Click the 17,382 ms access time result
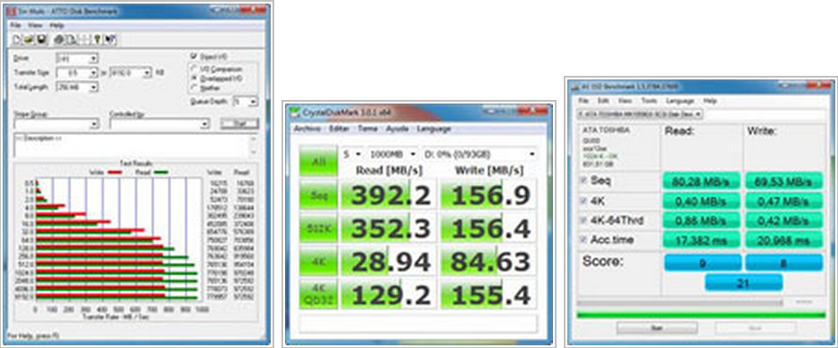This screenshot has width=838, height=348. click(x=701, y=240)
